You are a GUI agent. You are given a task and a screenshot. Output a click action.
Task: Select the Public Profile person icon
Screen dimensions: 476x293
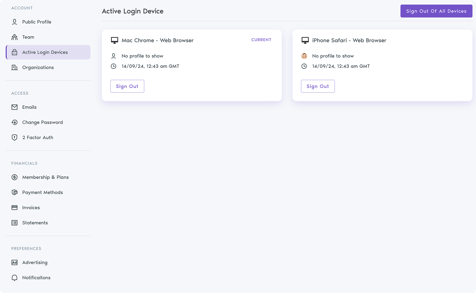[x=14, y=22]
